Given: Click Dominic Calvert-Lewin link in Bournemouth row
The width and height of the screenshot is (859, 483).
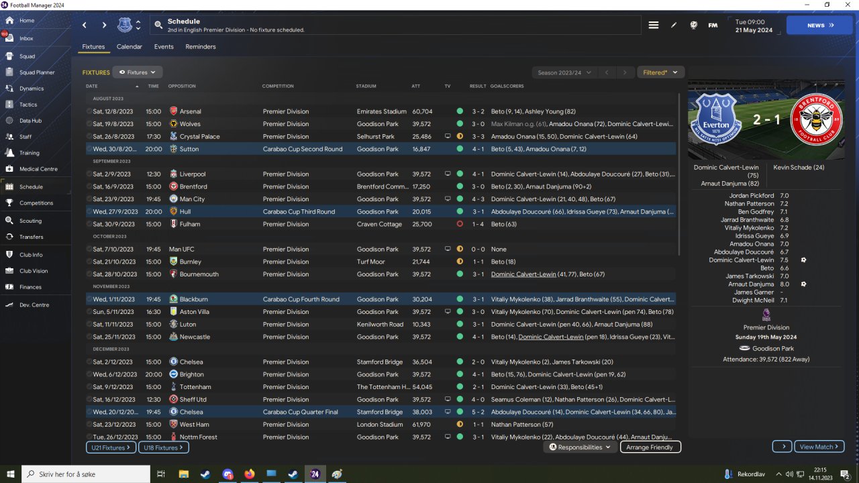Looking at the screenshot, I should point(523,274).
